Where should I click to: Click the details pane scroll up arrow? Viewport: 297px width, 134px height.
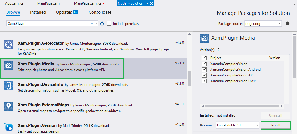(294, 34)
